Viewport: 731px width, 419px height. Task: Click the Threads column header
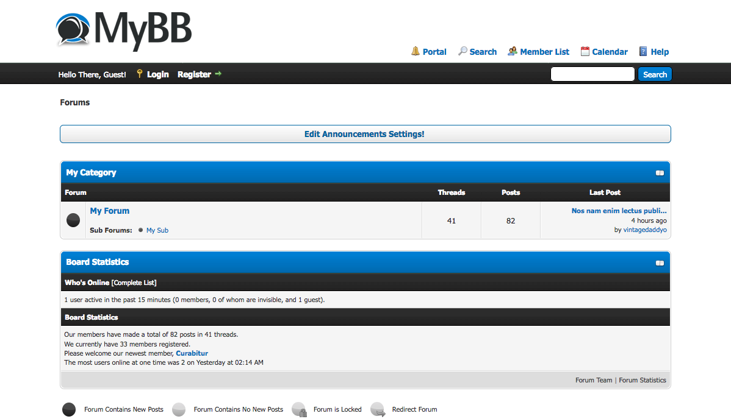(x=452, y=192)
